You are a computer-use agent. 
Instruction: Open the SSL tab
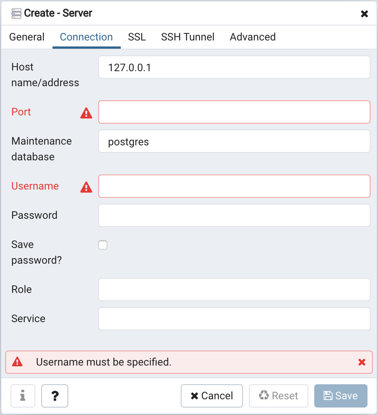[x=137, y=37]
